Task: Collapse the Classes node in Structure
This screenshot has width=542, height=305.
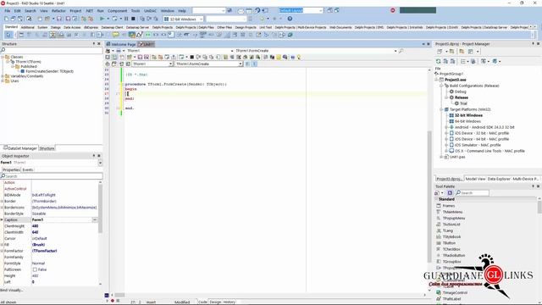Action: pyautogui.click(x=3, y=57)
